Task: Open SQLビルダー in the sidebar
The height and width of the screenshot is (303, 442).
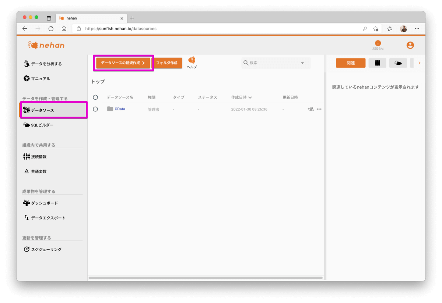Action: pyautogui.click(x=38, y=125)
